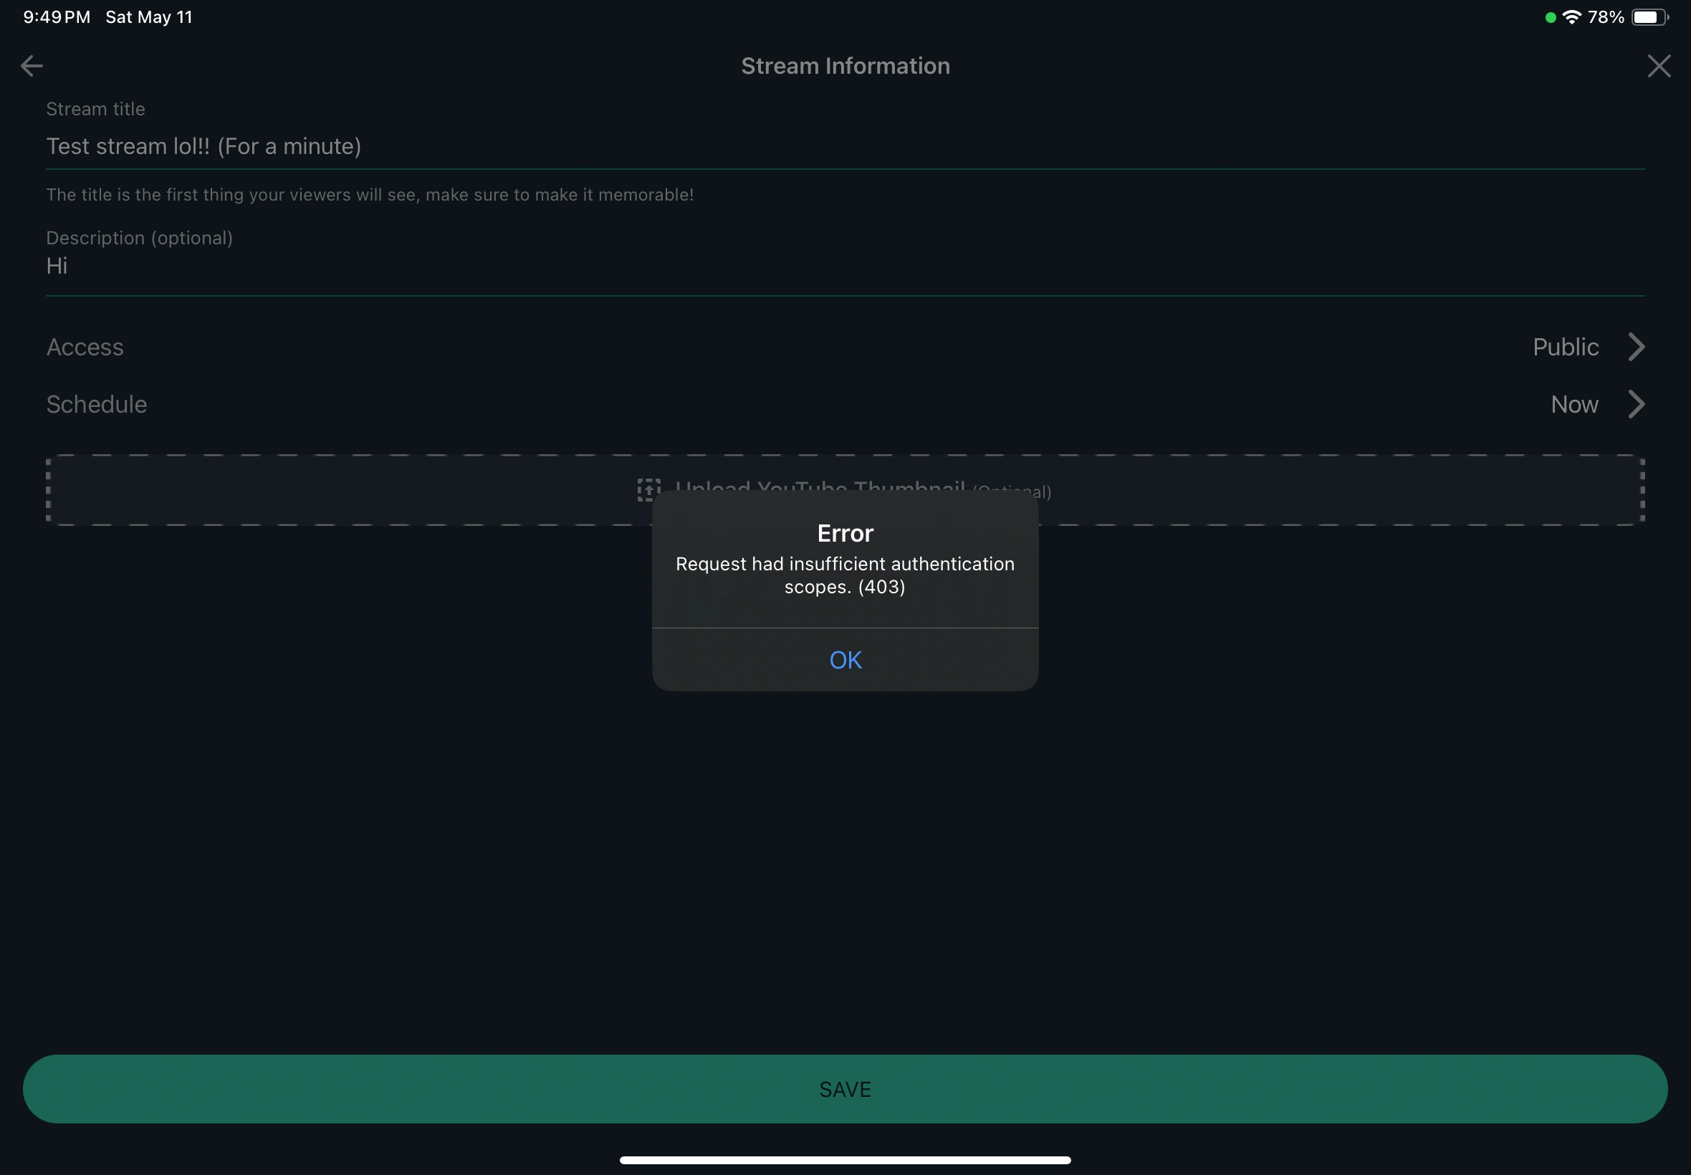Tap the back arrow icon
The width and height of the screenshot is (1691, 1175).
[31, 66]
